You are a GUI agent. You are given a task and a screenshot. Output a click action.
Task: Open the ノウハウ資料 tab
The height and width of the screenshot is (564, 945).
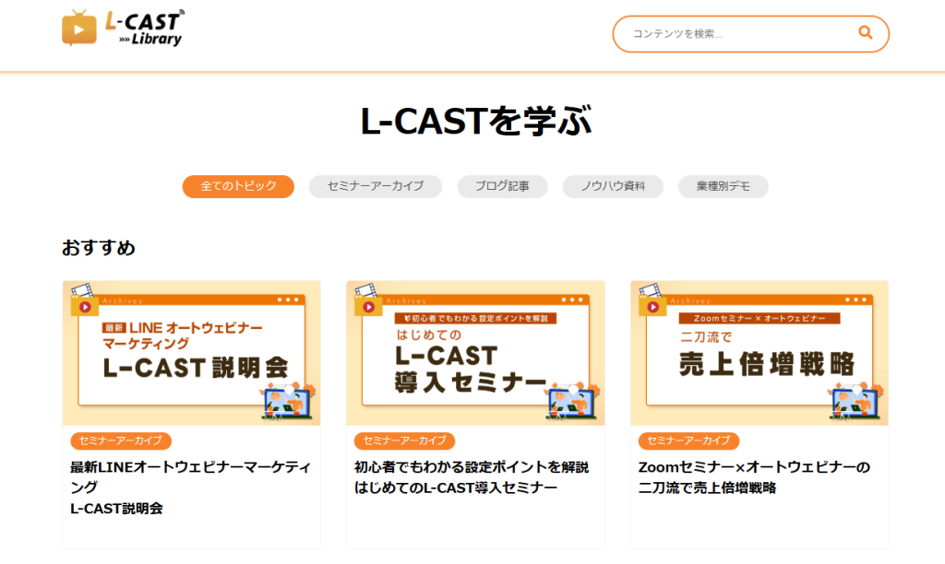(613, 186)
